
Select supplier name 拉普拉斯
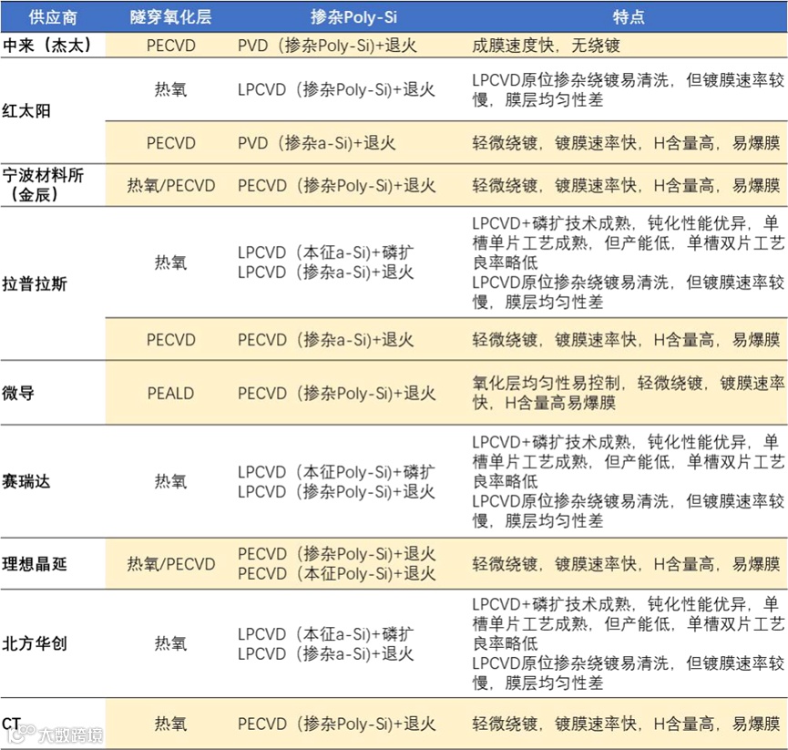[x=35, y=284]
